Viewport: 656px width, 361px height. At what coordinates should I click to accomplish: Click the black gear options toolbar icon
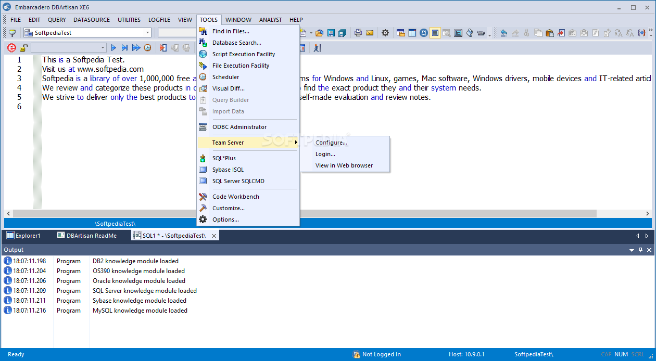pos(385,33)
